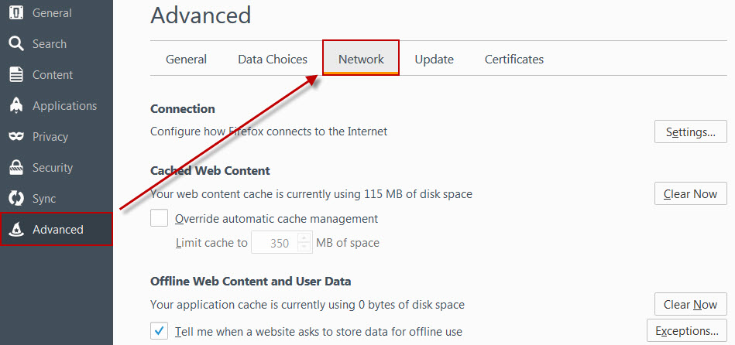Click the Applications rocket icon

15,106
